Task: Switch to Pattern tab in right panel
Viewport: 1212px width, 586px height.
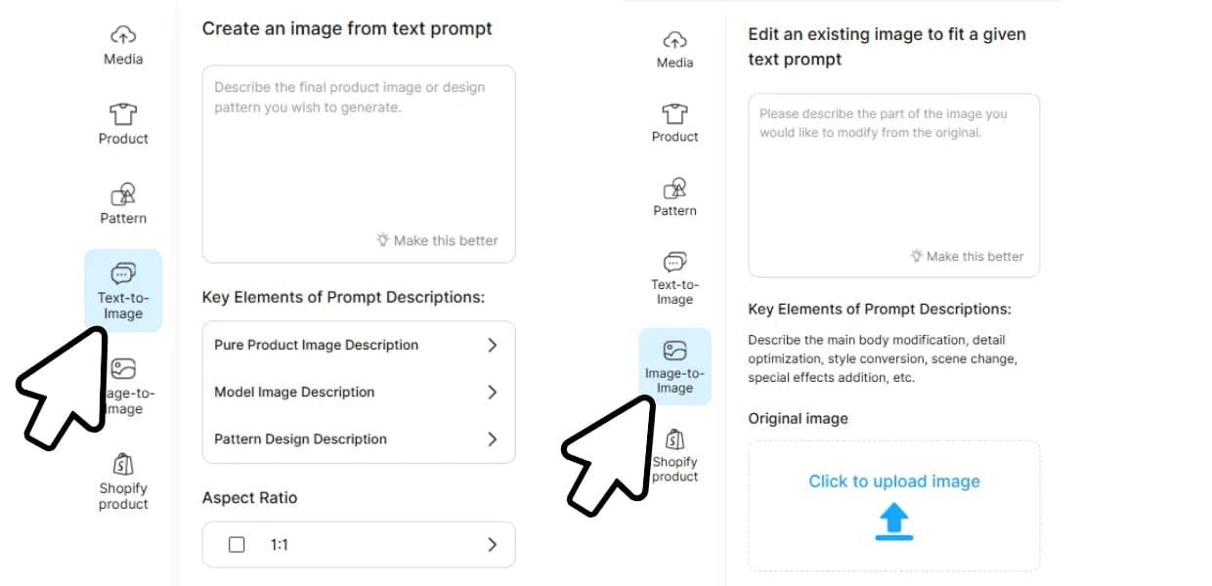Action: click(674, 195)
